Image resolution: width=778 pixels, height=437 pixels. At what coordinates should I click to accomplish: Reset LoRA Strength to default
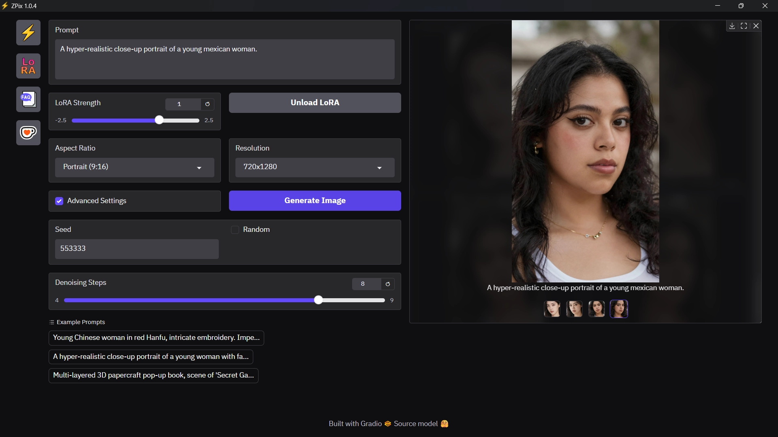point(207,104)
